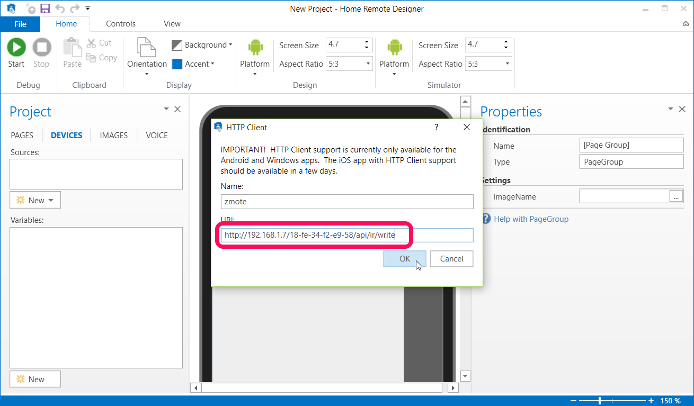This screenshot has height=406, width=694.
Task: Select the VOICE project tab
Action: click(x=157, y=136)
